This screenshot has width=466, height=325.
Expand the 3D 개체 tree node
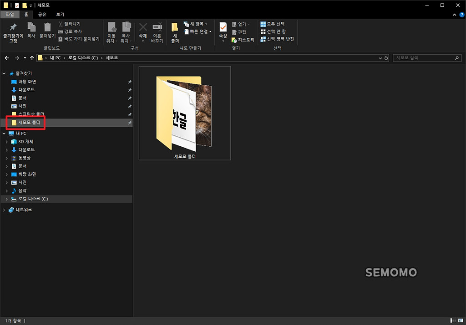click(7, 142)
